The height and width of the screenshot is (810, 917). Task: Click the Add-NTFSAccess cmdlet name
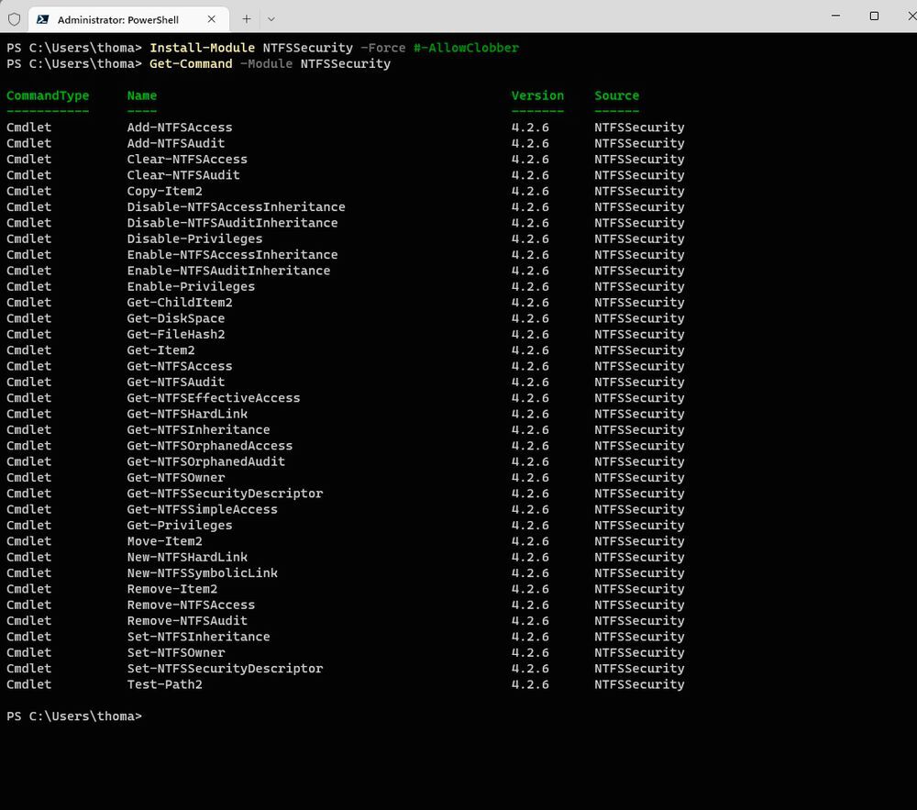click(180, 128)
